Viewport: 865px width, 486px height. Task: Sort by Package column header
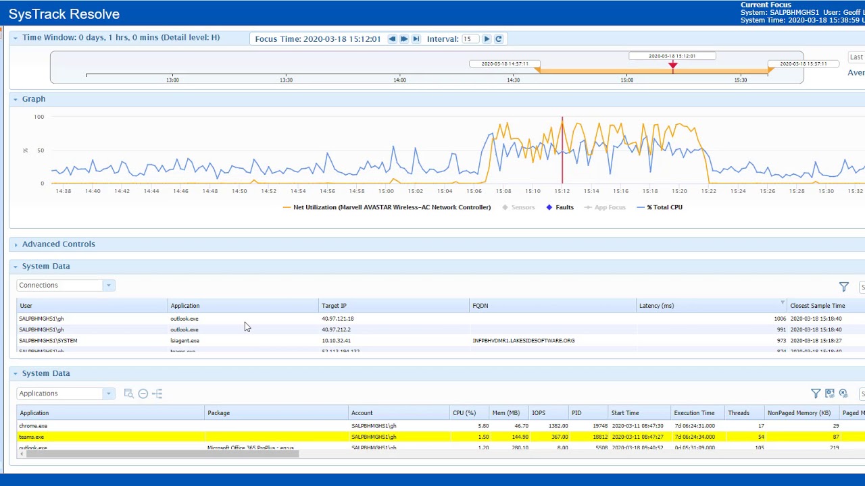coord(276,413)
